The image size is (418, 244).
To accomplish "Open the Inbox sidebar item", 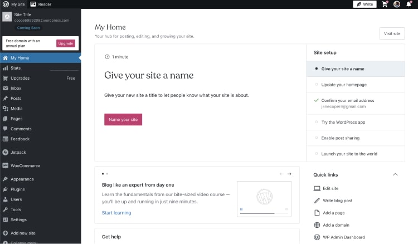I will [41, 88].
